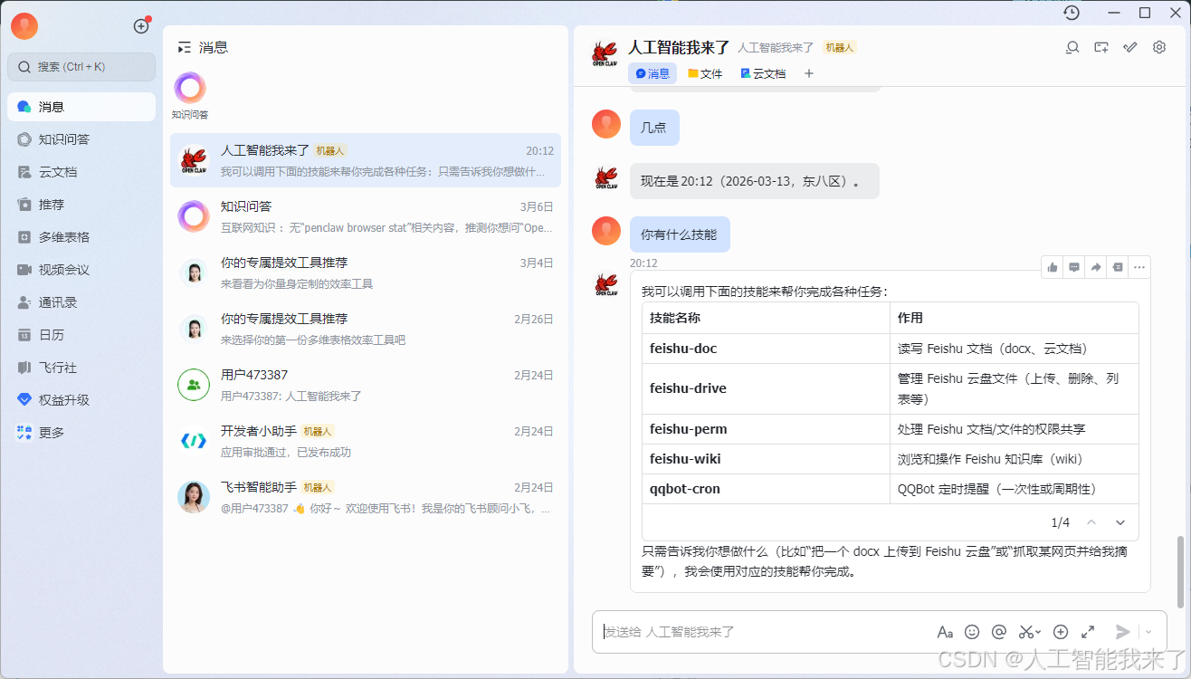Forward the bot's skills message via arrow icon

point(1095,267)
